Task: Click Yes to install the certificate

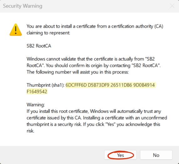Action: [x=120, y=155]
